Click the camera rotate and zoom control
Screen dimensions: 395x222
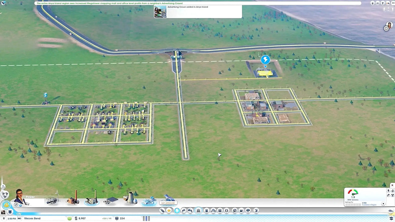388,9
